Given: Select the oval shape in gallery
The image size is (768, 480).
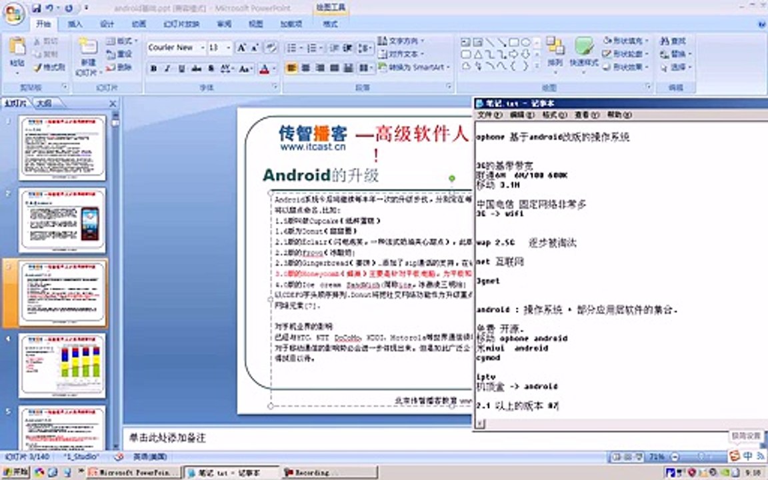Looking at the screenshot, I should [526, 42].
